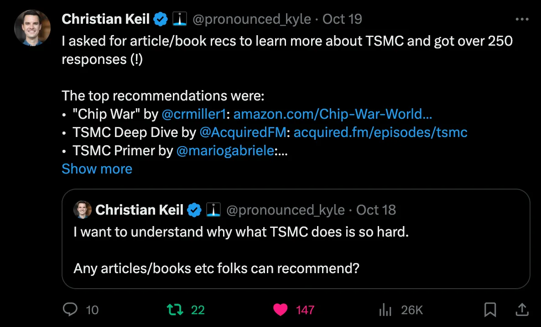Viewport: 541px width, 327px height.
Task: Open the @mariogabriele mention
Action: coord(225,151)
